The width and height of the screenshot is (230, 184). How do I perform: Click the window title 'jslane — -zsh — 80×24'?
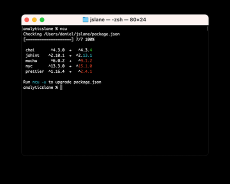tap(118, 19)
